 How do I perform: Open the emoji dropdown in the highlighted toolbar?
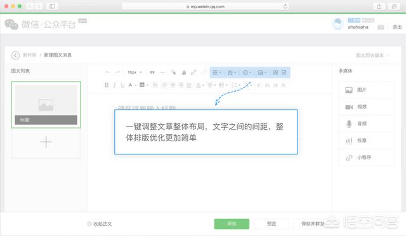click(x=247, y=73)
